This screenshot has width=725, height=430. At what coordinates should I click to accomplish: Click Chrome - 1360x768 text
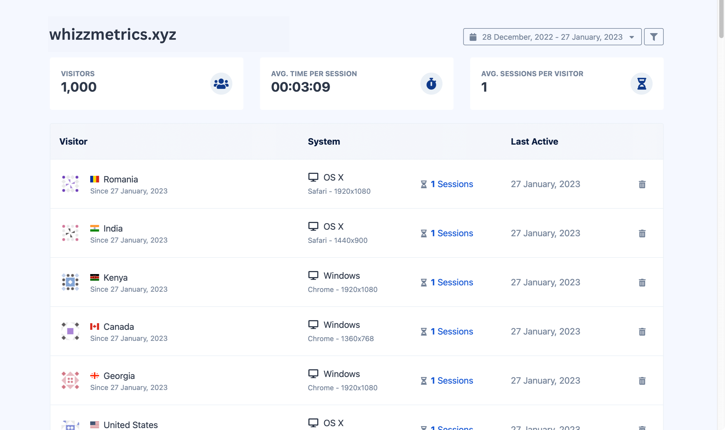click(x=341, y=339)
